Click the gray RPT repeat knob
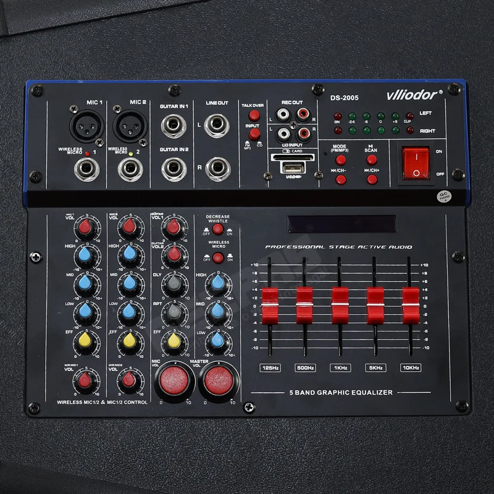The width and height of the screenshot is (494, 494). click(x=174, y=313)
